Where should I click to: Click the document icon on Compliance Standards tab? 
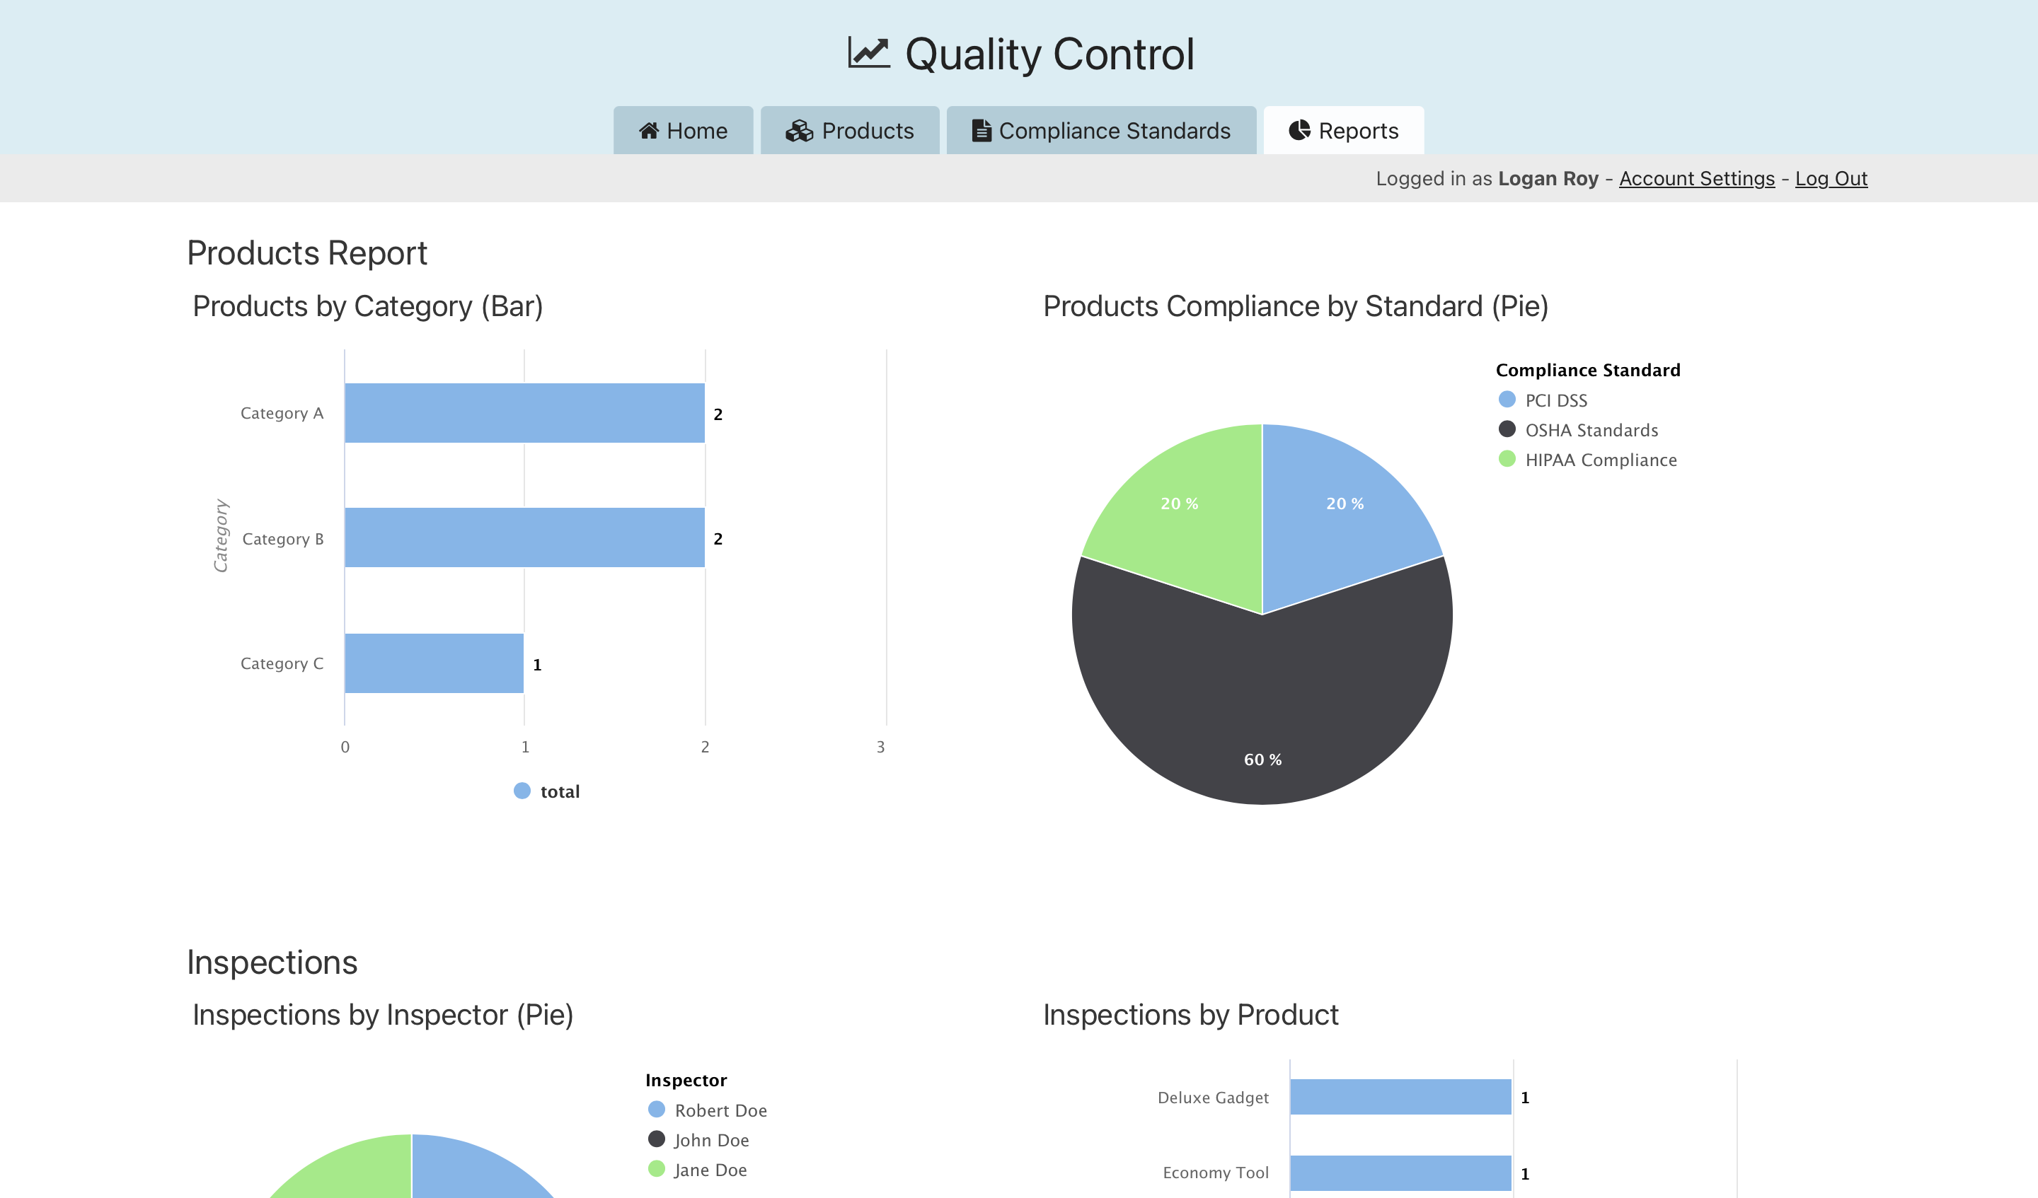point(981,130)
